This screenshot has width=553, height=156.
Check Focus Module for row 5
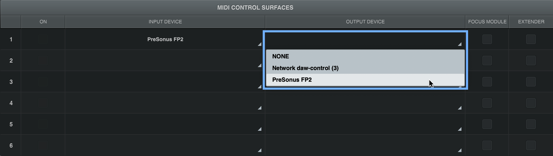point(487,124)
